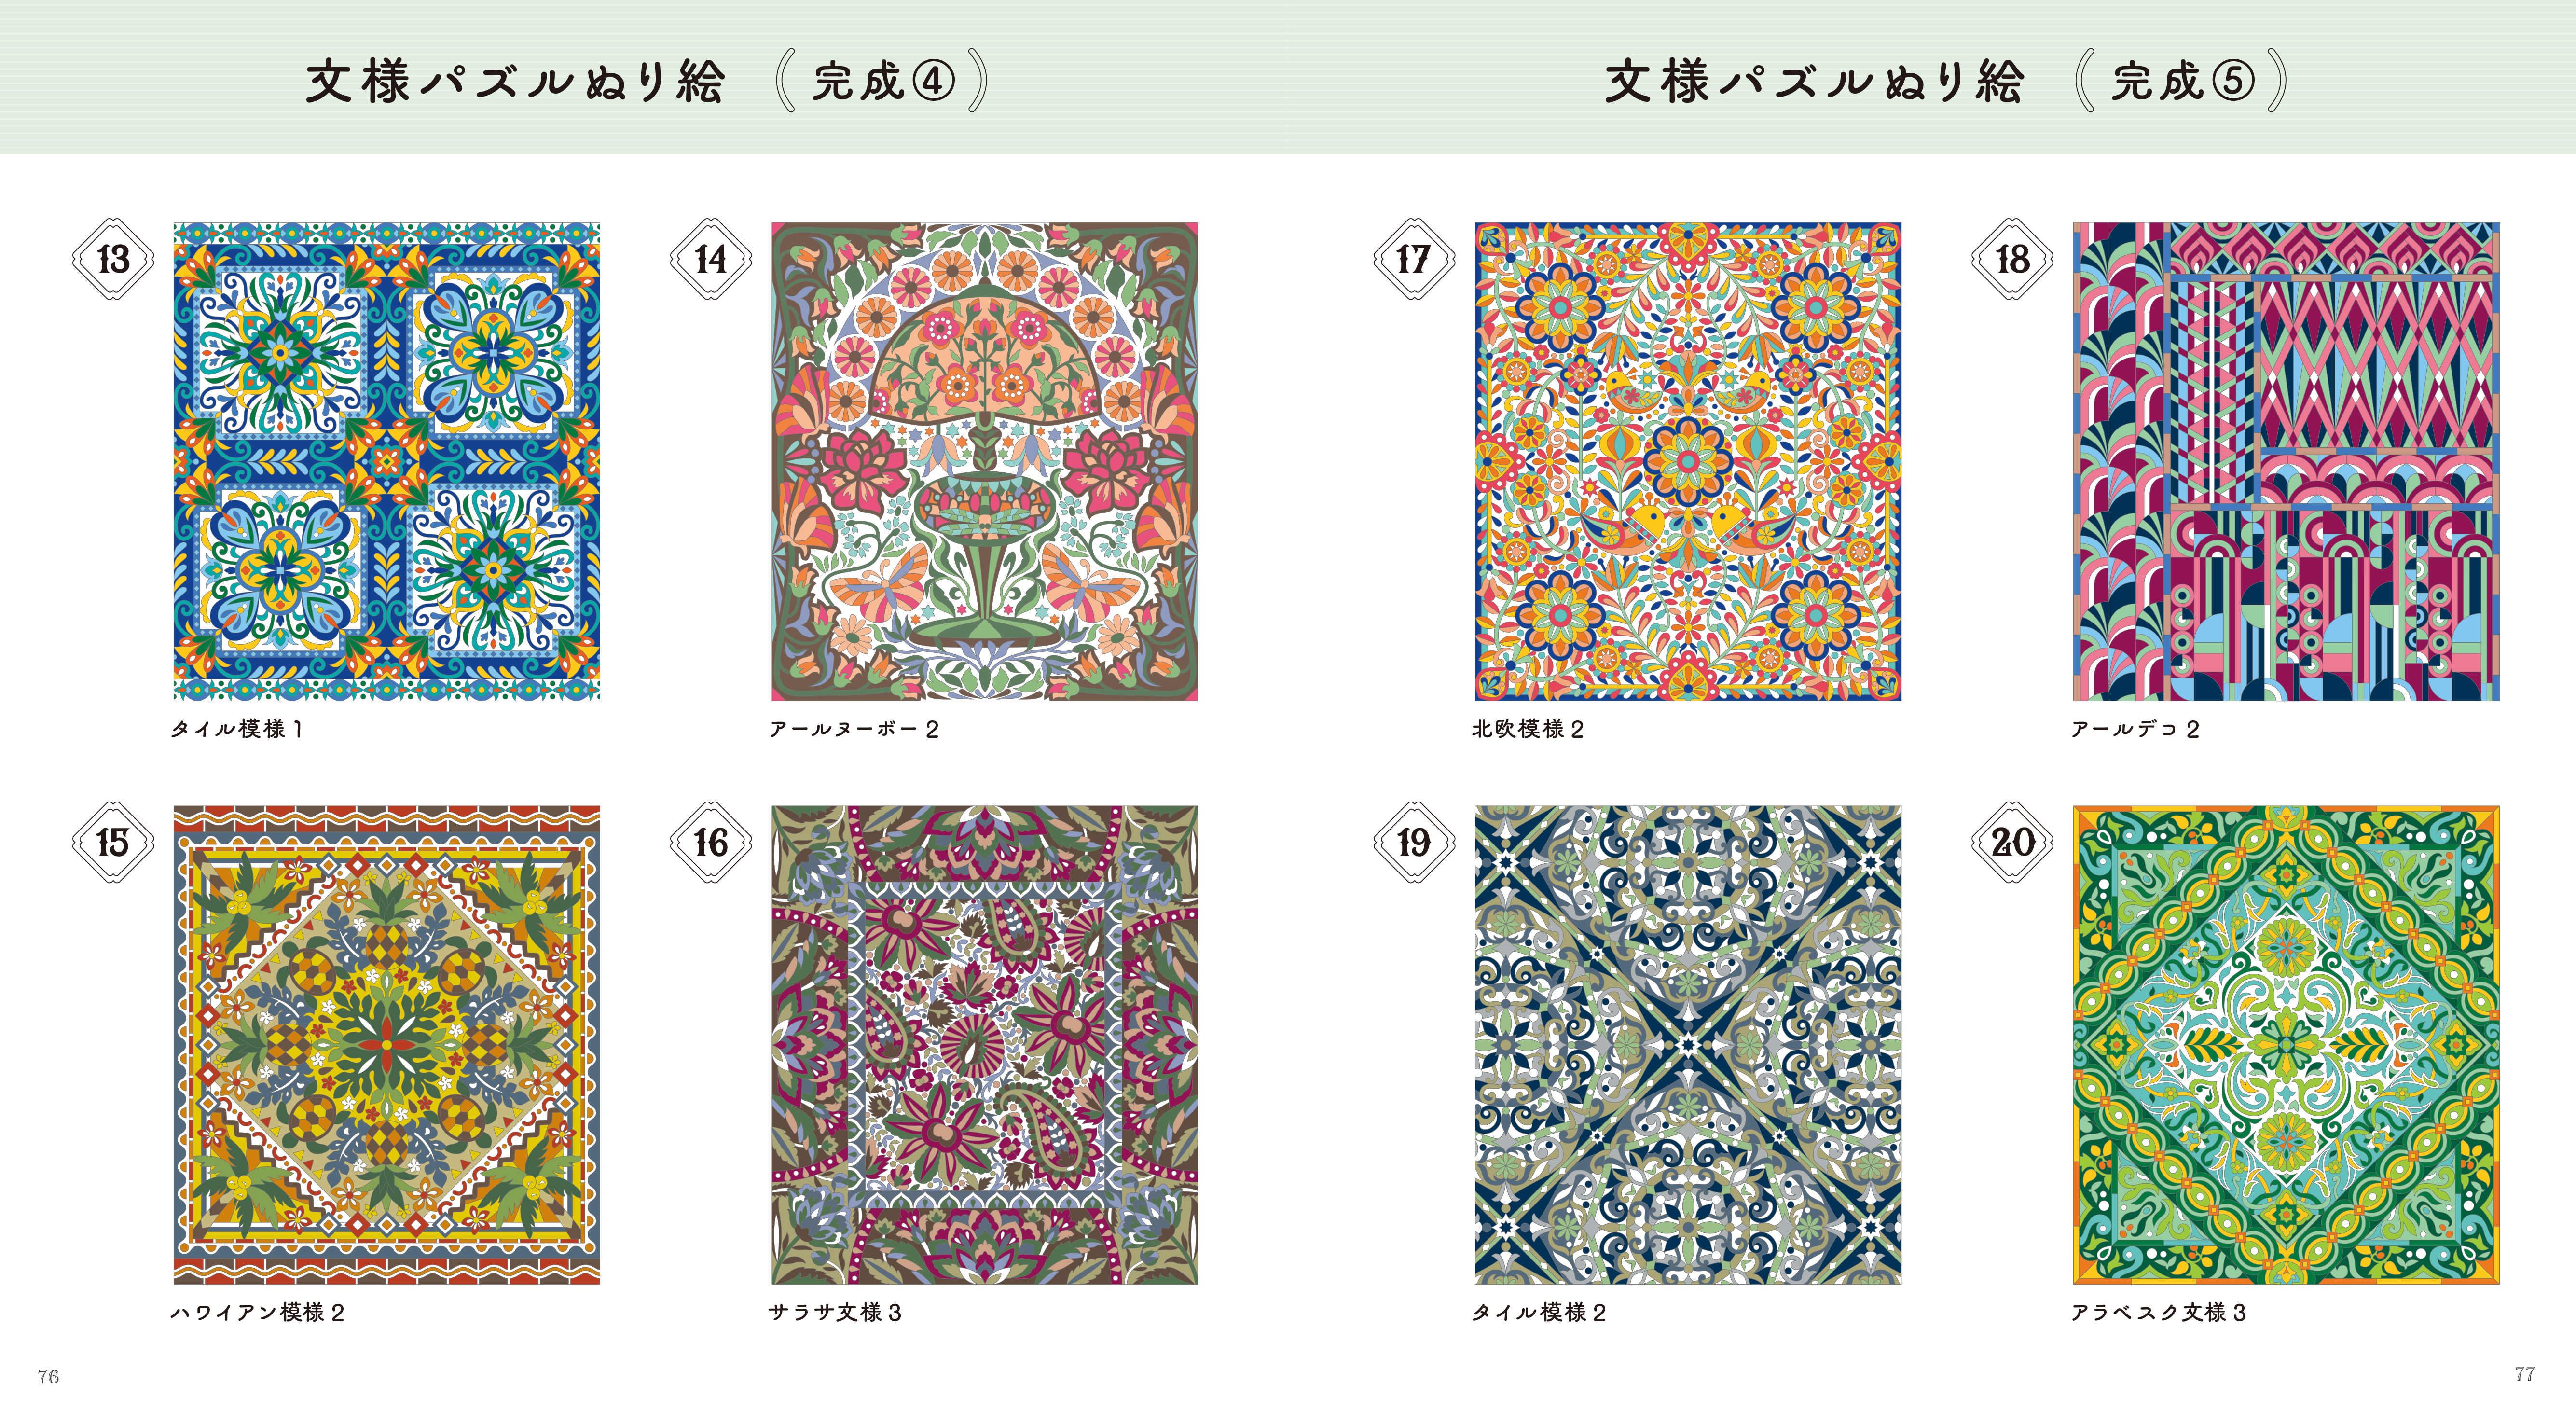Click the number 15 diamond badge
This screenshot has height=1425, width=2576.
(113, 842)
